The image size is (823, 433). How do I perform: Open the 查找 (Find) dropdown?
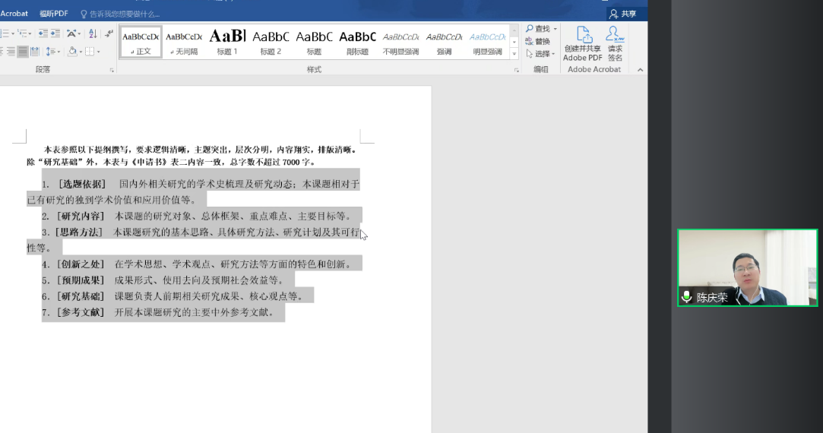coord(541,29)
